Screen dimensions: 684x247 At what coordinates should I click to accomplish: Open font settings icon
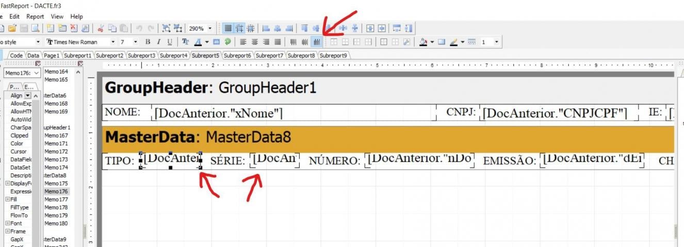[x=185, y=42]
